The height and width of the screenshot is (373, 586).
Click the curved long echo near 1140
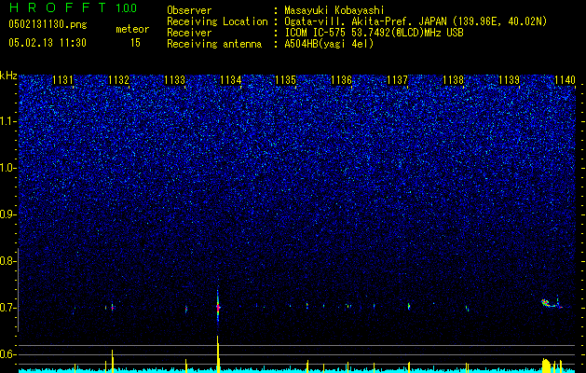[x=551, y=303]
